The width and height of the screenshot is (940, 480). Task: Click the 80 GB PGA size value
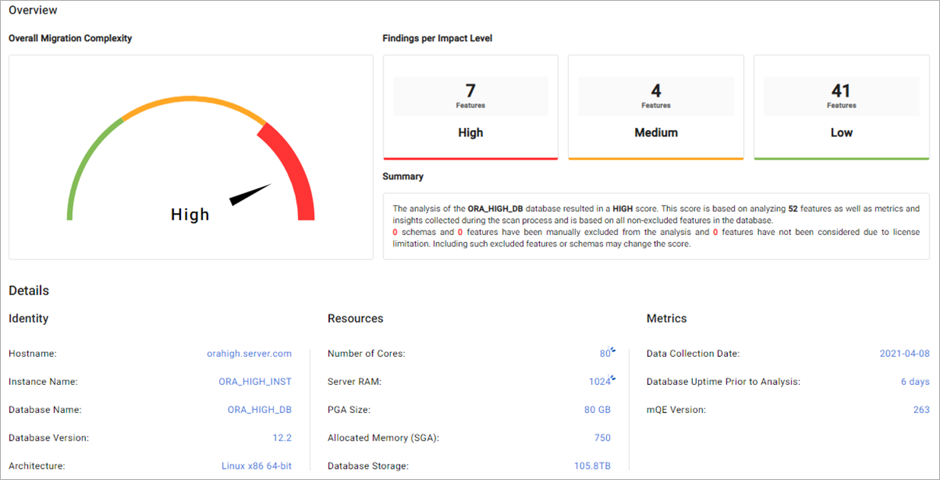[598, 410]
